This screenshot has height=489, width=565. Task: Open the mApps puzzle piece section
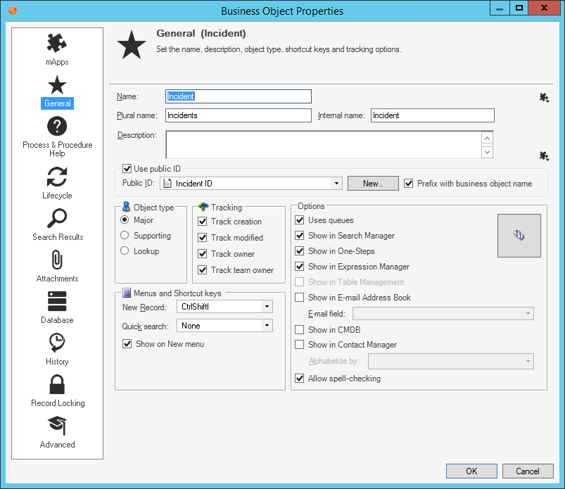coord(57,44)
